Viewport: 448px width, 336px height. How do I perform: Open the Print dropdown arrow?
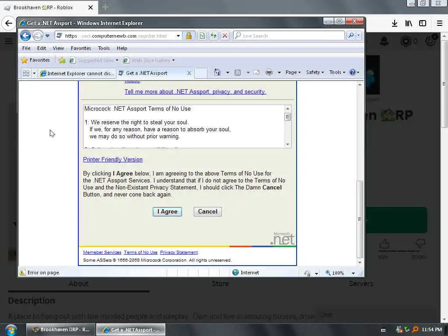[279, 73]
